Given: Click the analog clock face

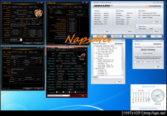Looking at the screenshot, I should pyautogui.click(x=158, y=96).
